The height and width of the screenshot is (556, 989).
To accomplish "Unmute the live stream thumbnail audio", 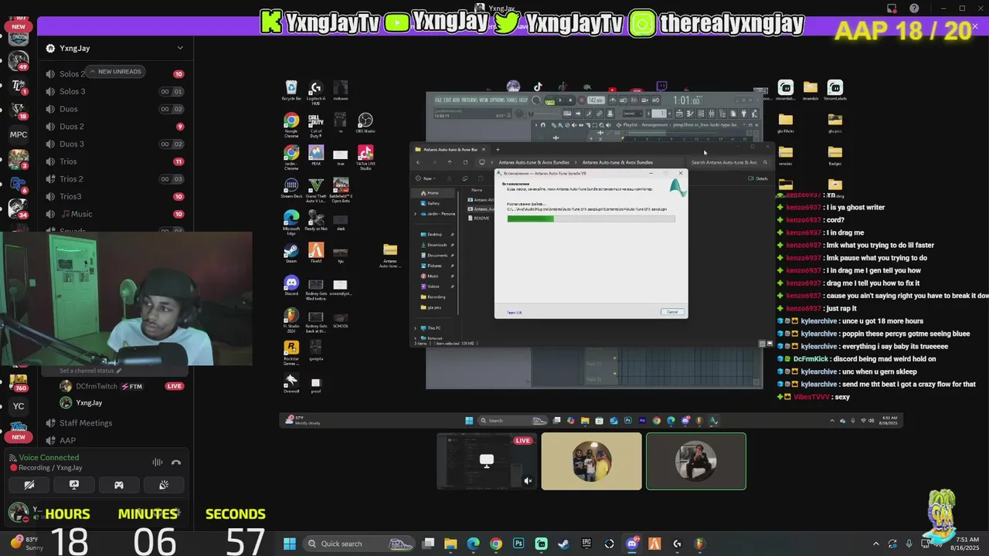I will click(528, 480).
